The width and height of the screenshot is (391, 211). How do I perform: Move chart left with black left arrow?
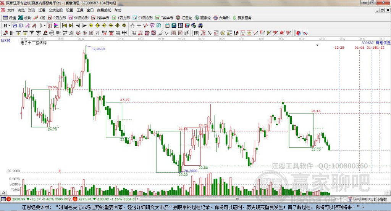click(x=78, y=26)
